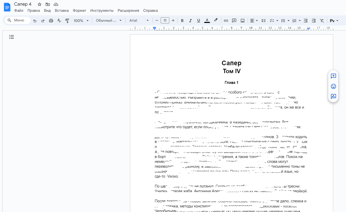Screen dimensions: 346x212
Task: Click the Меню search button
Action: tap(17, 20)
